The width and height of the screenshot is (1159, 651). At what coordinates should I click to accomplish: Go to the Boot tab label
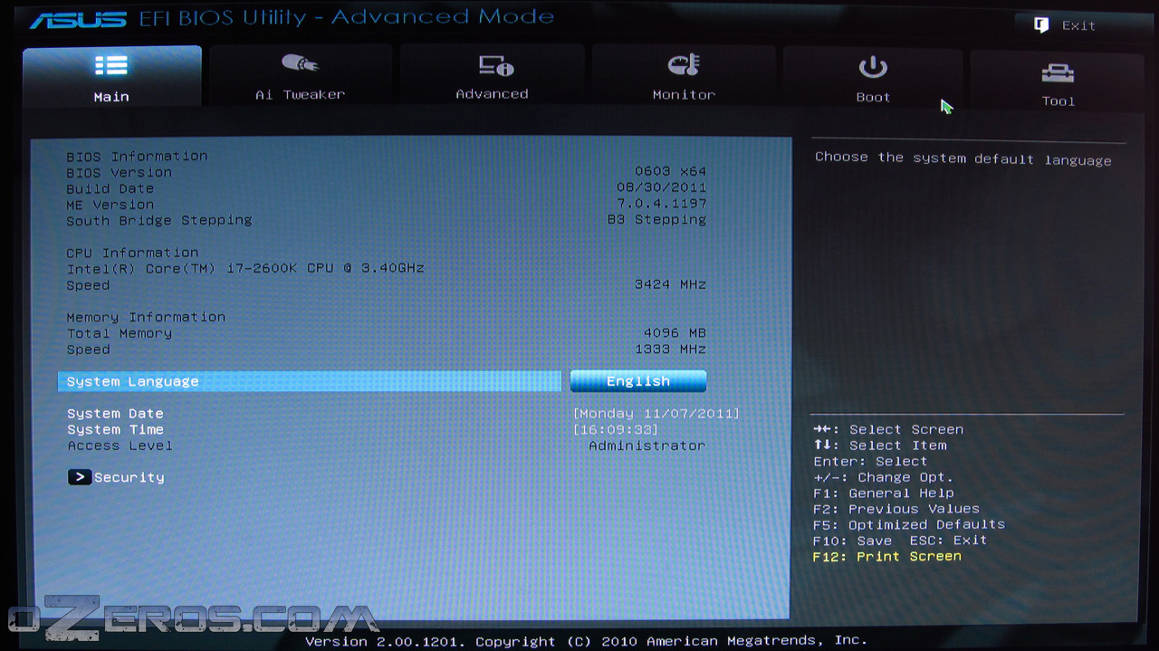pyautogui.click(x=873, y=97)
